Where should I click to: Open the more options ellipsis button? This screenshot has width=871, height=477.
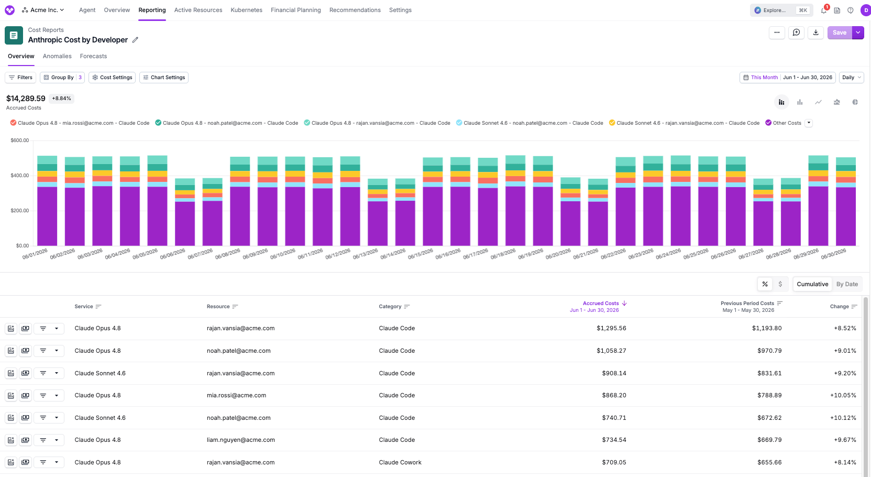[777, 32]
